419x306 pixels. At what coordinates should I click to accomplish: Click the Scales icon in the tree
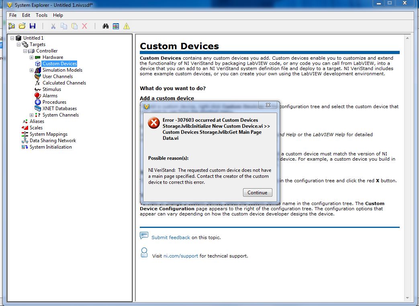25,128
